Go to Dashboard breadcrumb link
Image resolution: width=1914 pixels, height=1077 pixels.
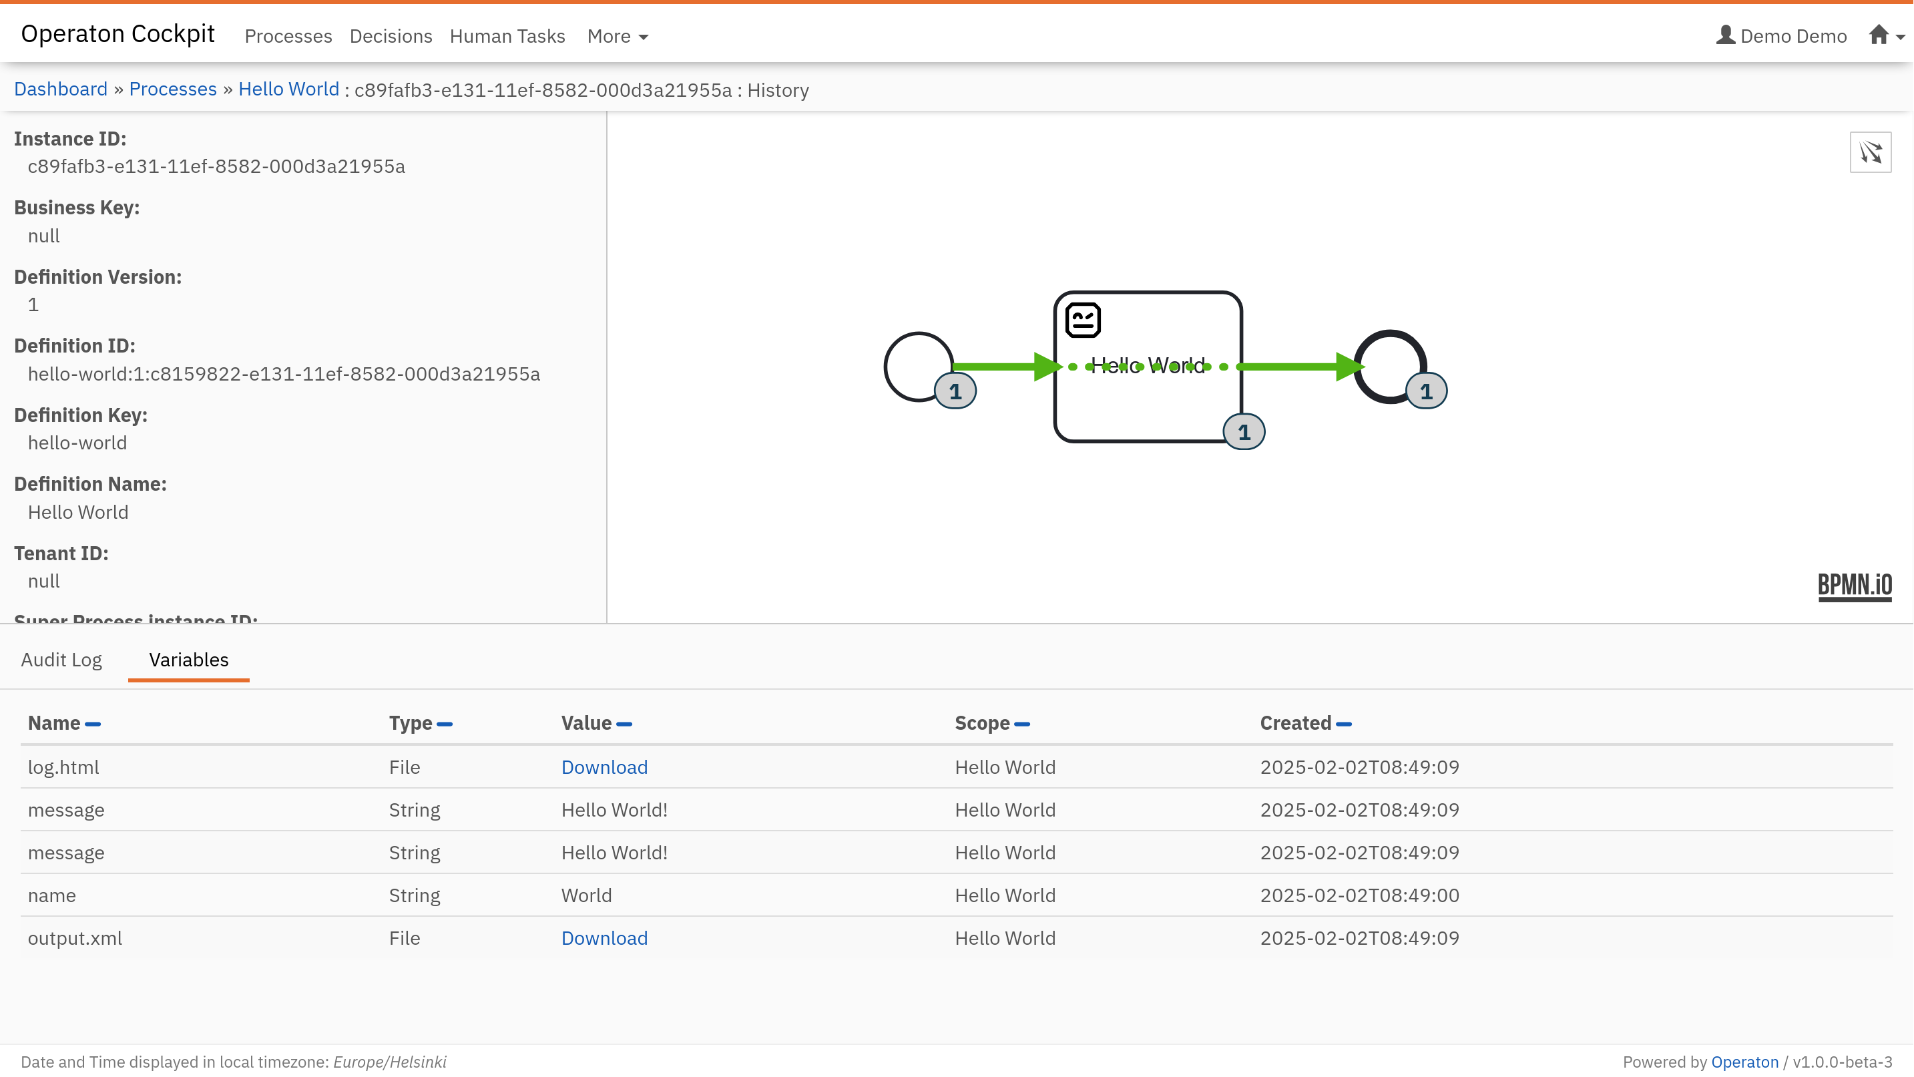(x=61, y=89)
